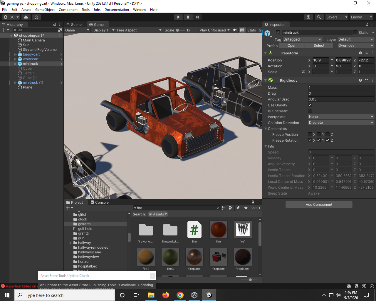Toggle the Mute Audio speaker icon
Screen dimensions: 376x301
coord(234,30)
